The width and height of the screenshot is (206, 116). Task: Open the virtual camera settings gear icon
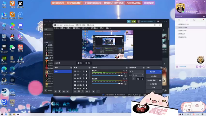(160, 80)
